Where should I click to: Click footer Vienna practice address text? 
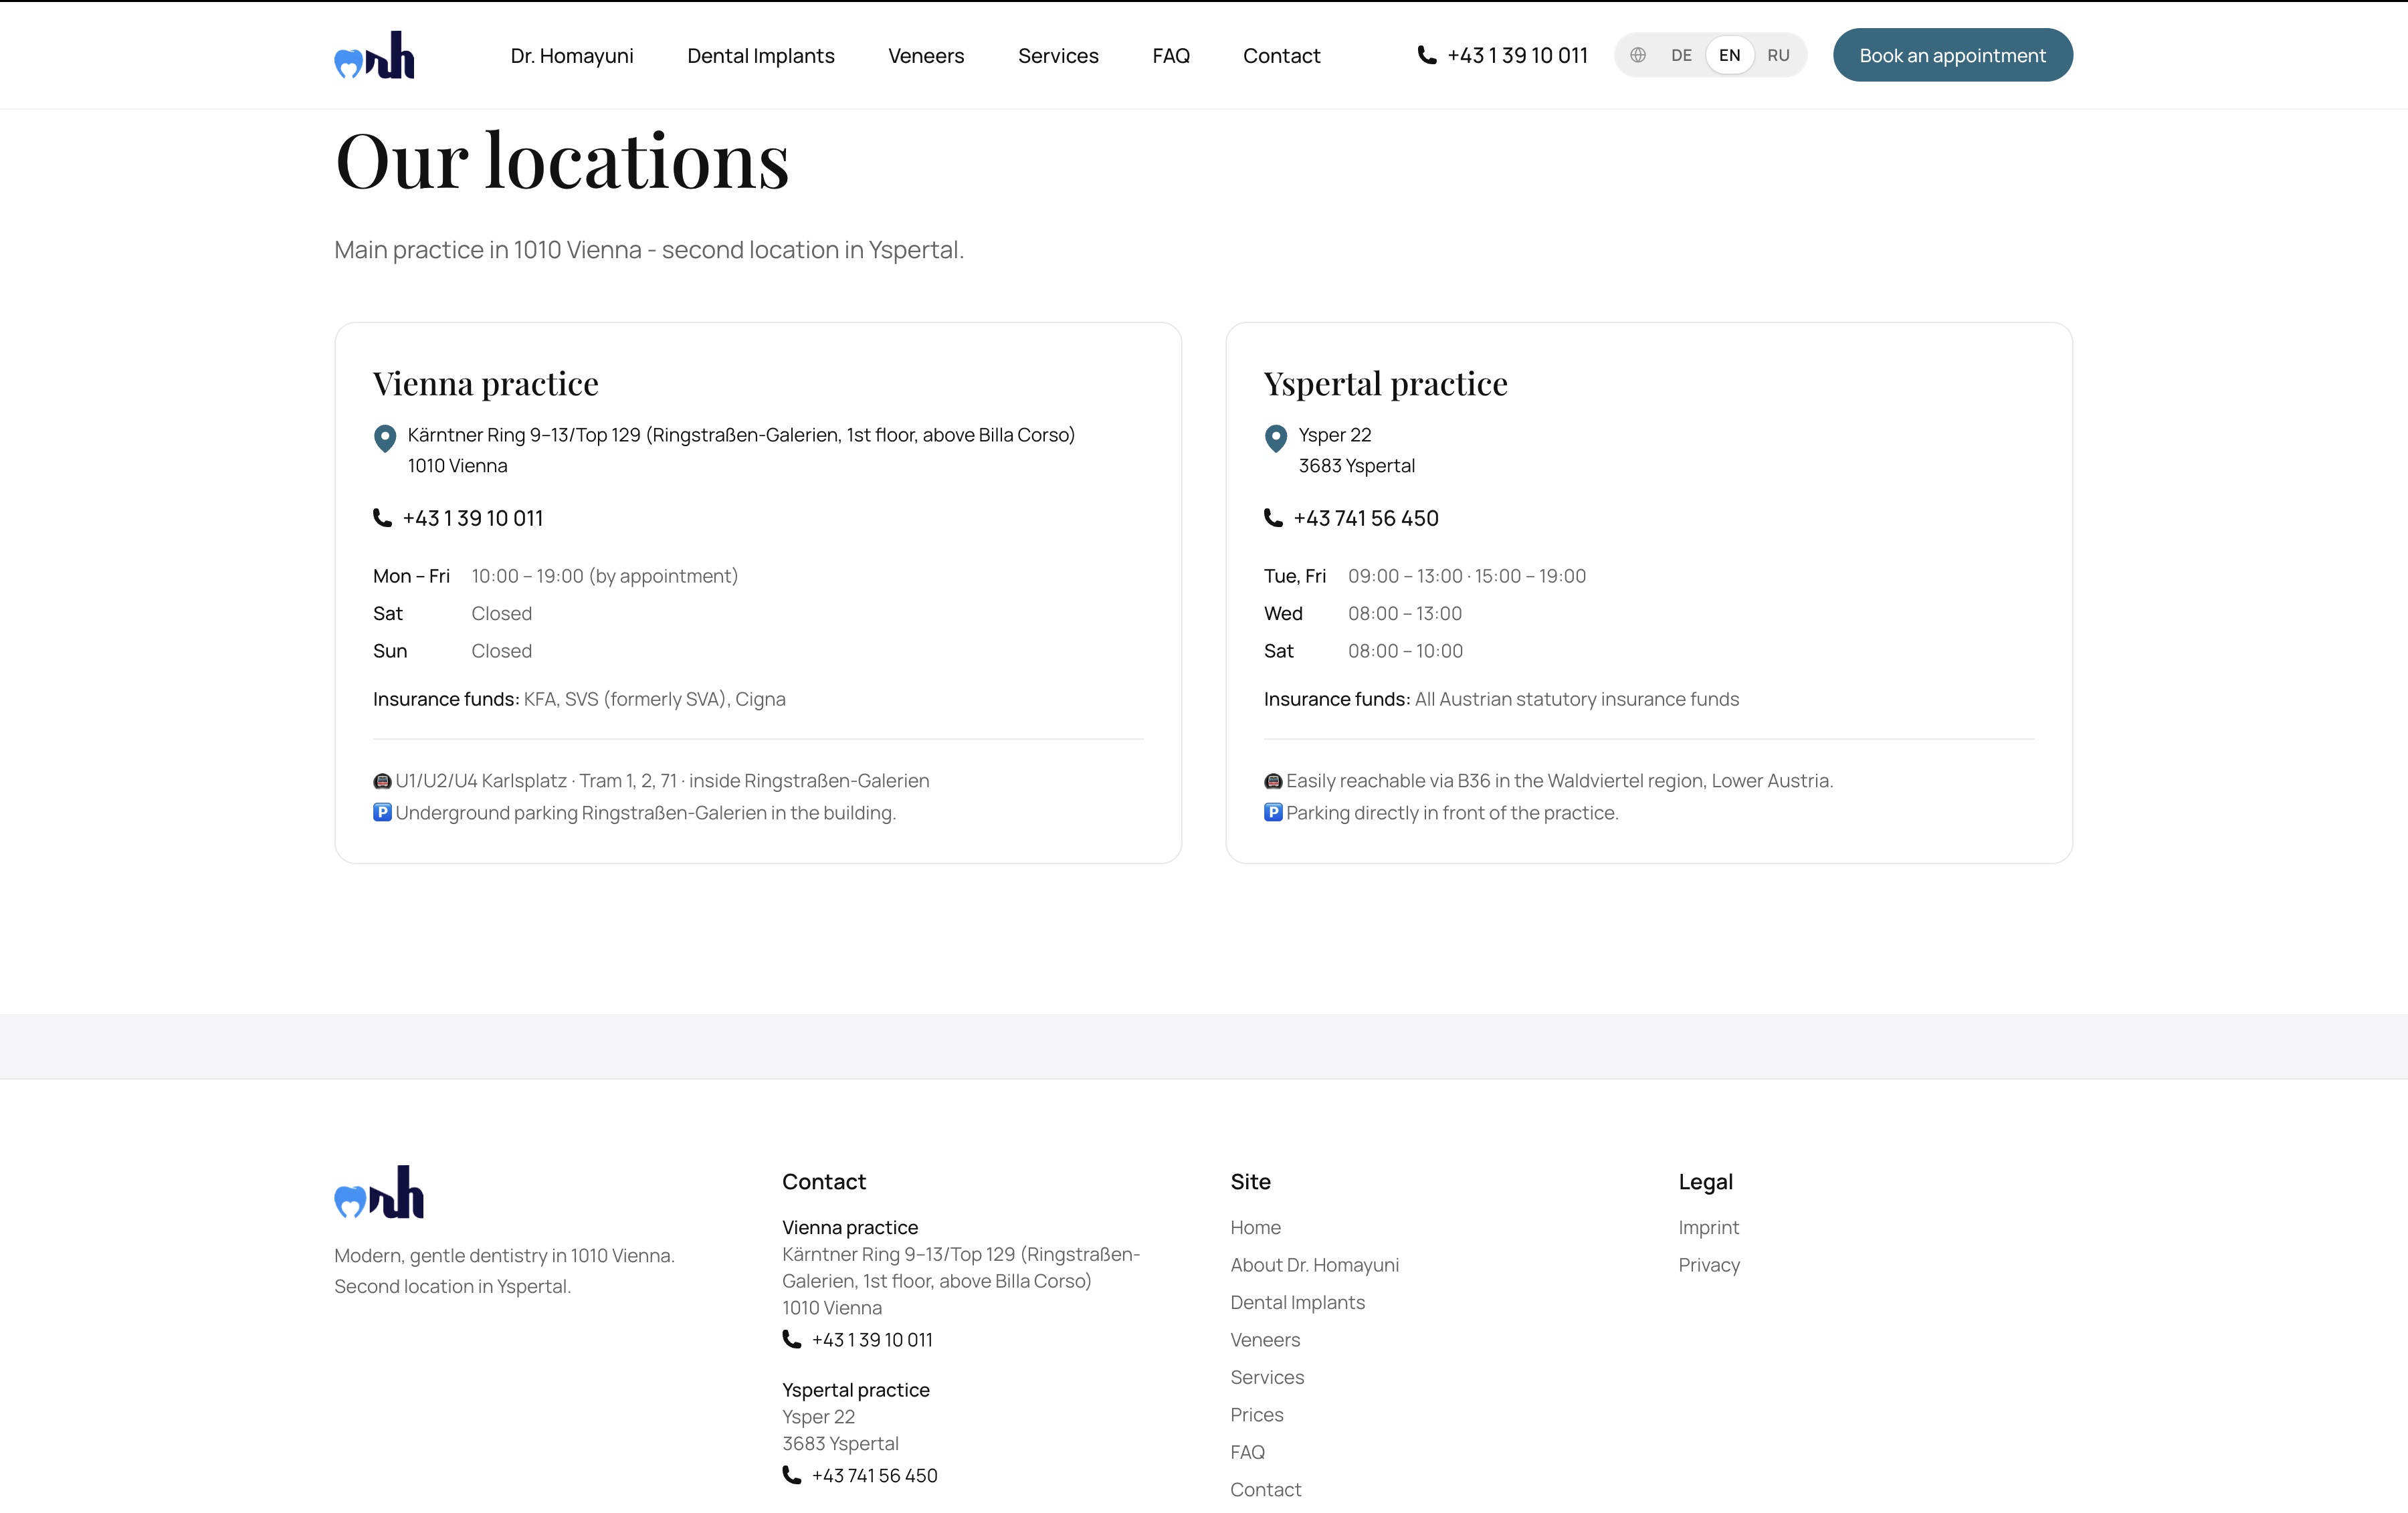click(x=961, y=1281)
